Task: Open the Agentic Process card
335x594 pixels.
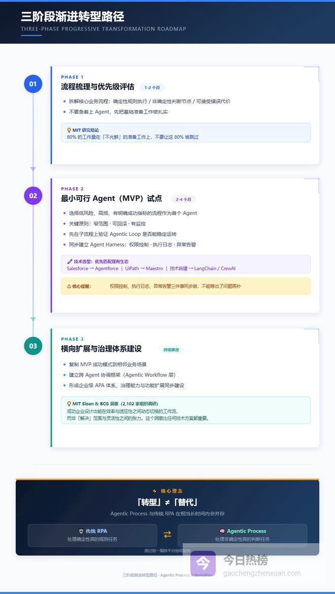Action: tap(242, 535)
